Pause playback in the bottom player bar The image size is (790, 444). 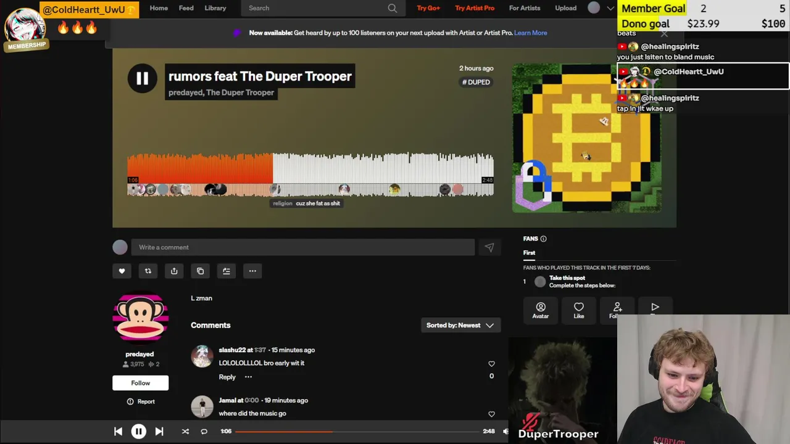click(138, 432)
